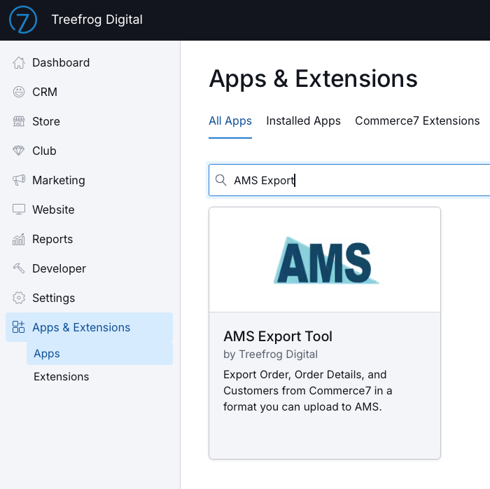Screen dimensions: 490x489
Task: Switch to the Installed Apps tab
Action: click(x=303, y=121)
